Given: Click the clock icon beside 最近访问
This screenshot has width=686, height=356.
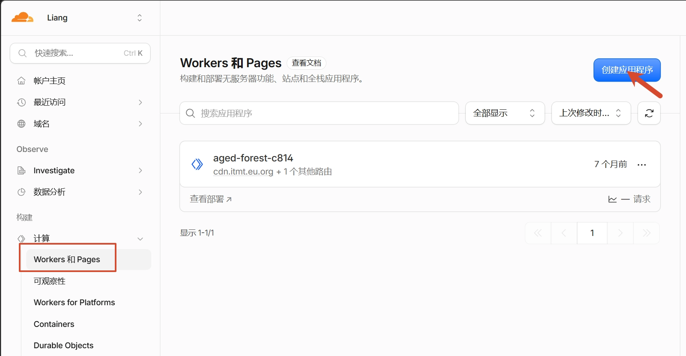Looking at the screenshot, I should 21,102.
